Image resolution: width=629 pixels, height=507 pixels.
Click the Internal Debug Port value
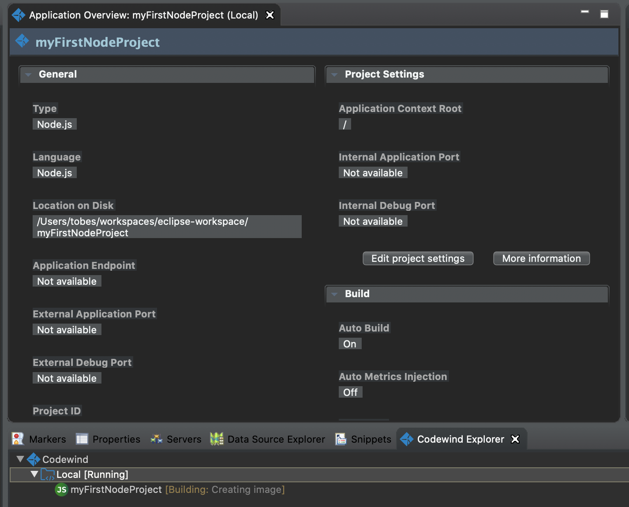point(373,221)
